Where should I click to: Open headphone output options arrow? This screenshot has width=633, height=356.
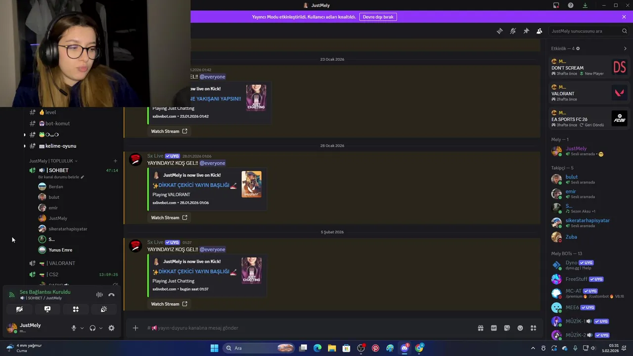[101, 328]
